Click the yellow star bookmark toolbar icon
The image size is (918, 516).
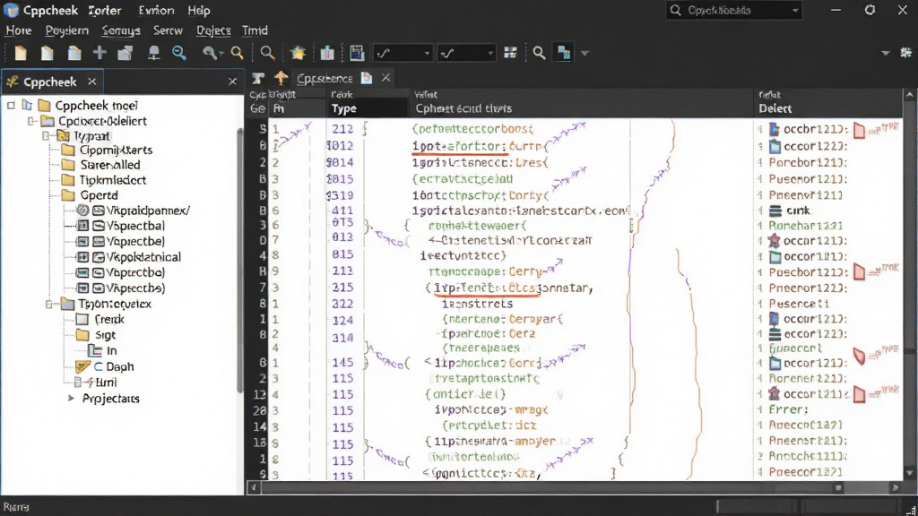point(298,53)
